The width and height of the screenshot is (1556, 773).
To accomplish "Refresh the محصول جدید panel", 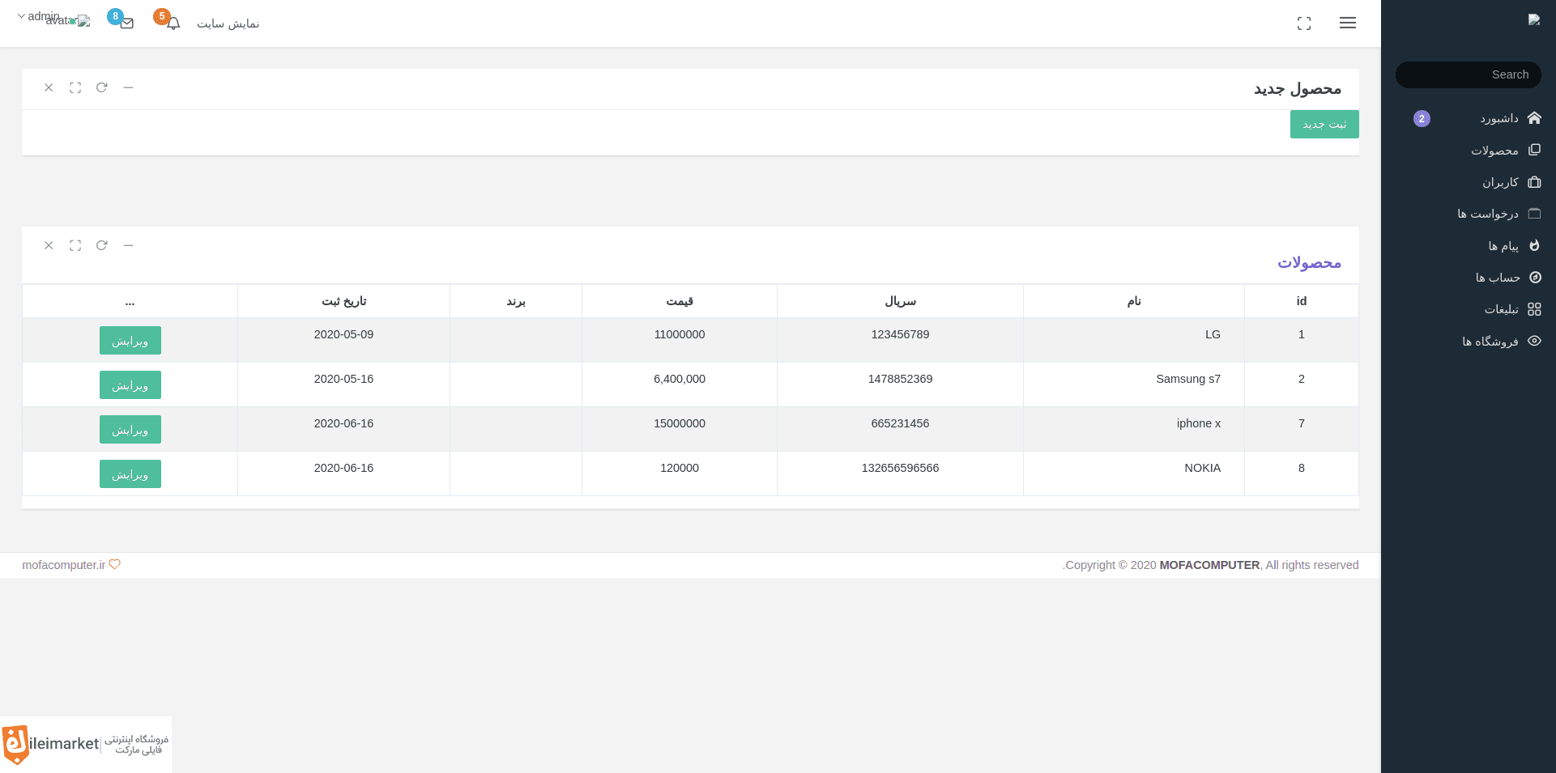I will (101, 87).
